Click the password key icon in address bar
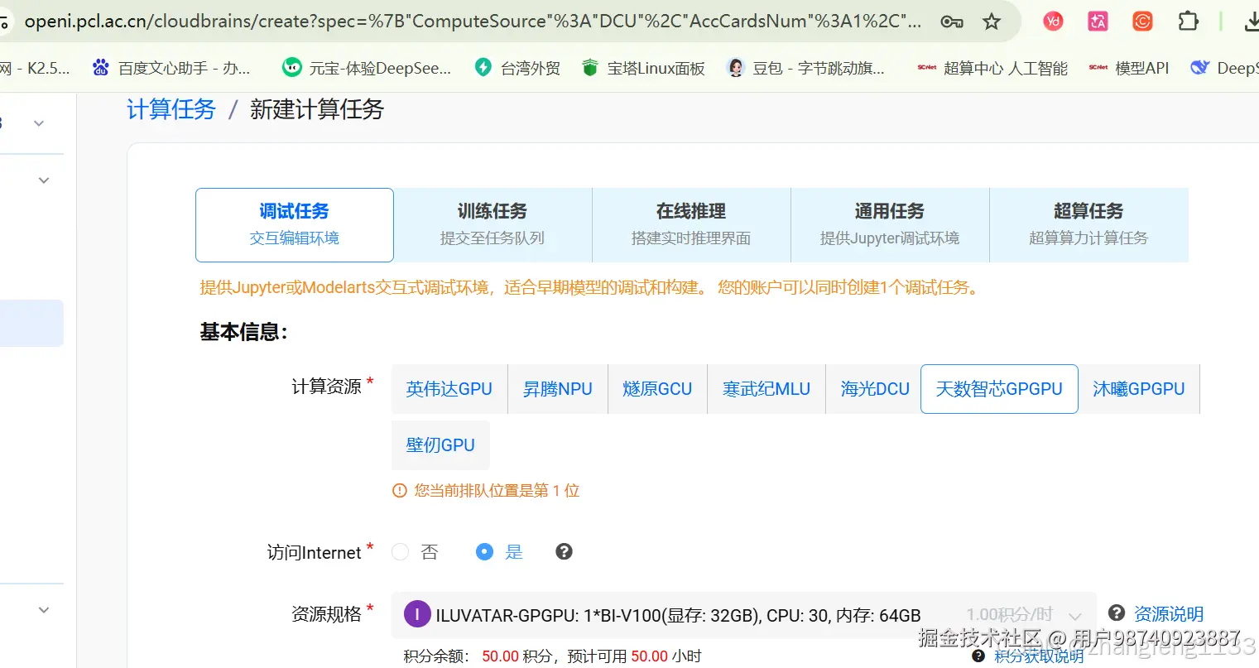The image size is (1259, 668). point(952,22)
